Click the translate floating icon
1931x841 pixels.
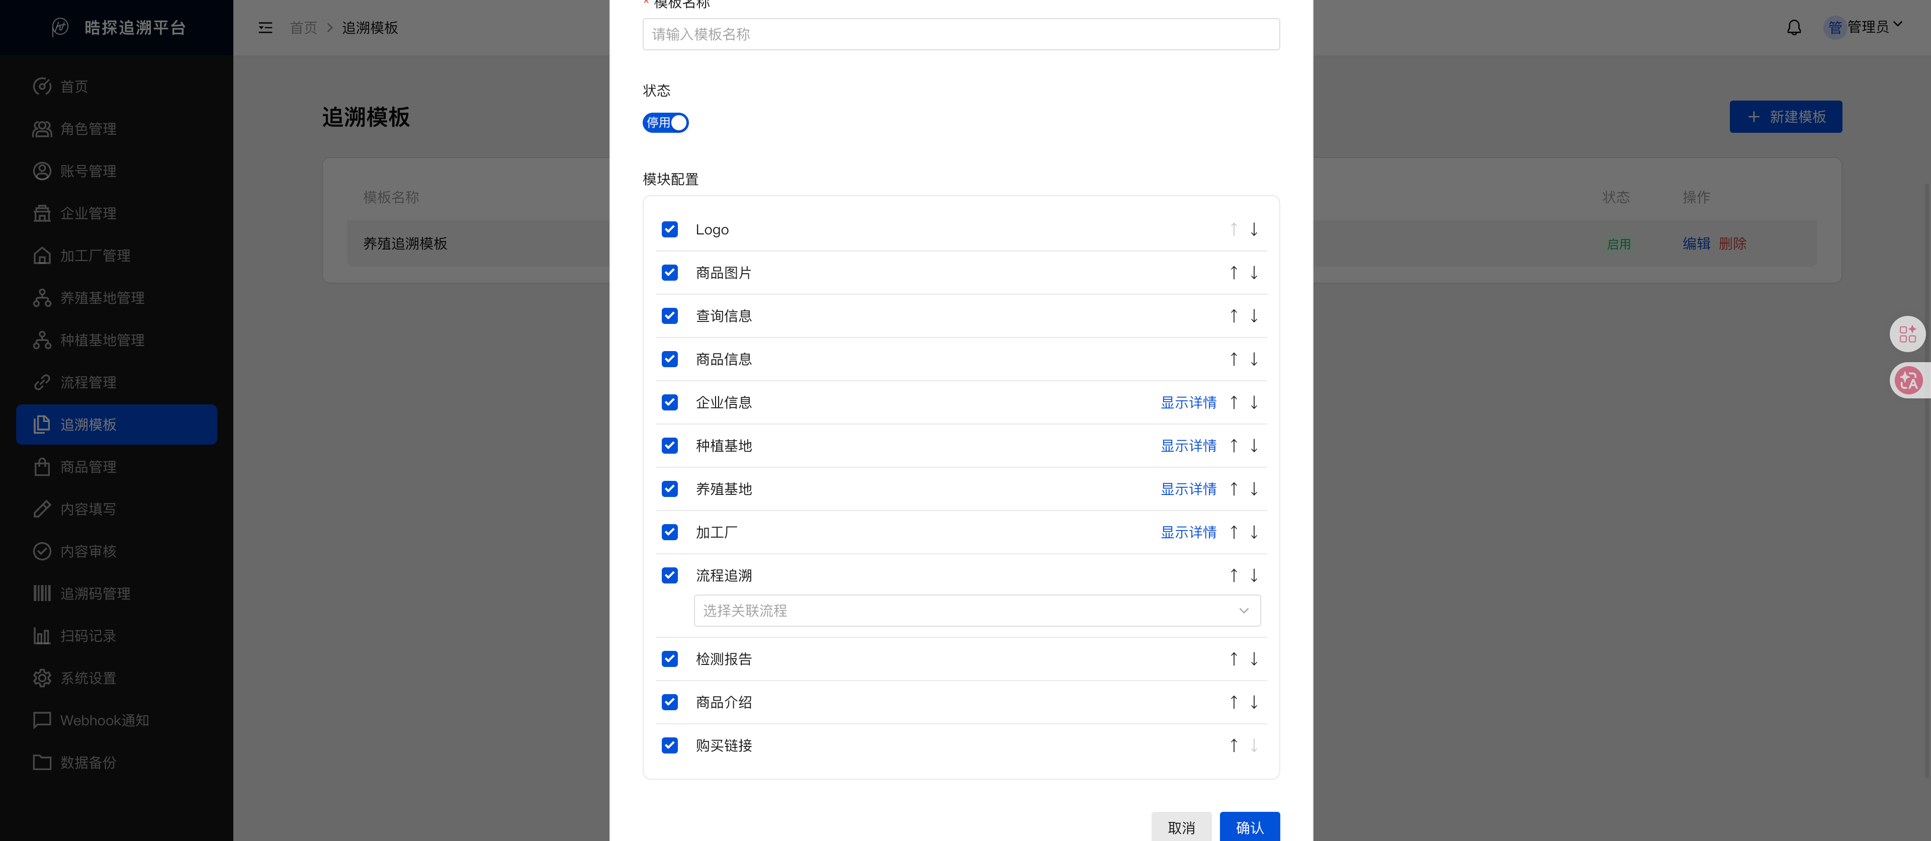[1908, 381]
